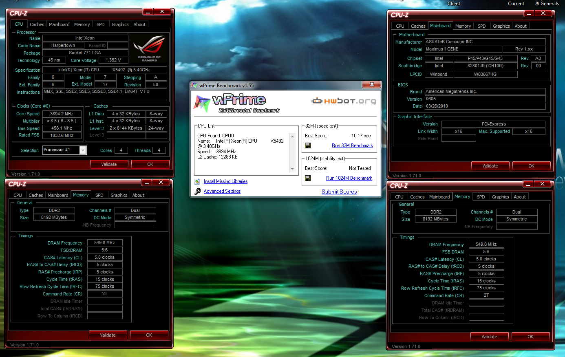This screenshot has height=357, width=565.
Task: Select Mainboard tab in bottom-left CPU-Z window
Action: [58, 195]
